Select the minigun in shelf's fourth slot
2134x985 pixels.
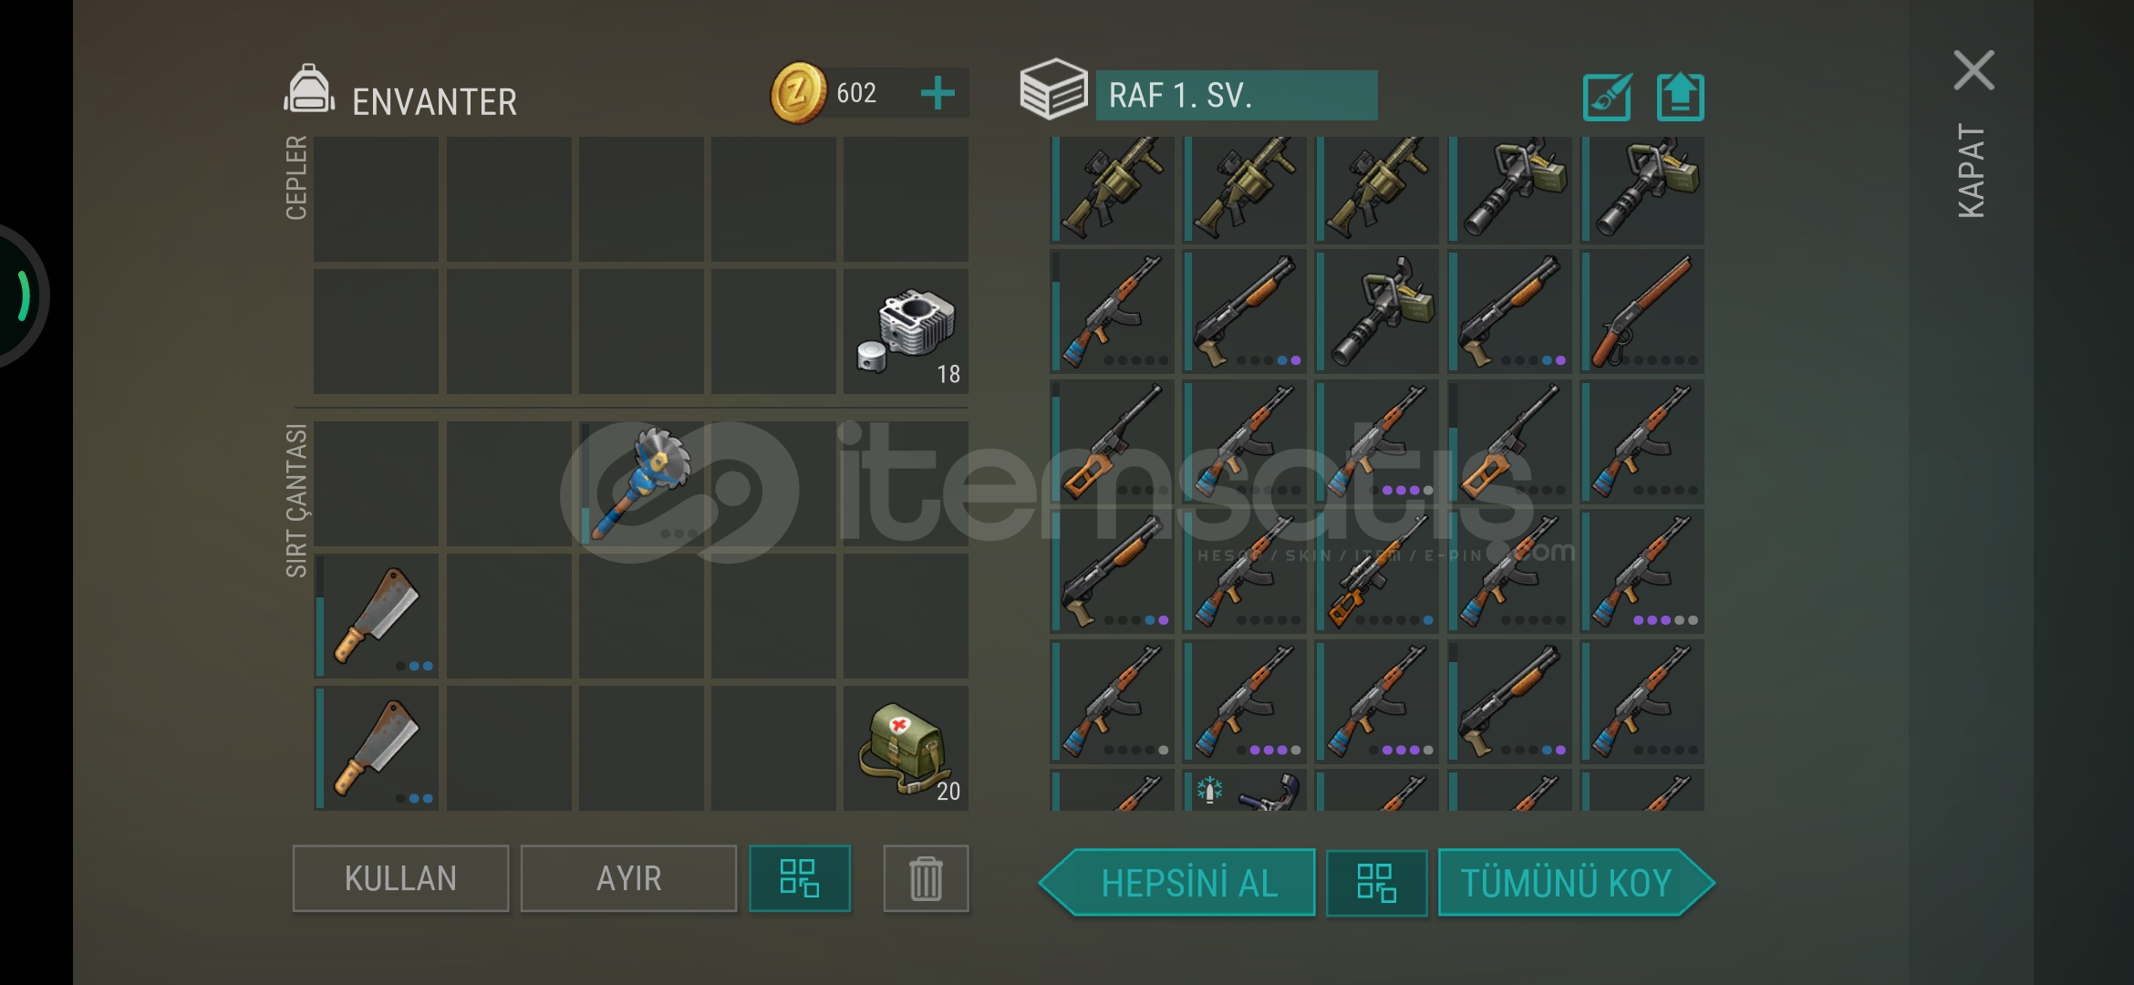coord(1510,190)
